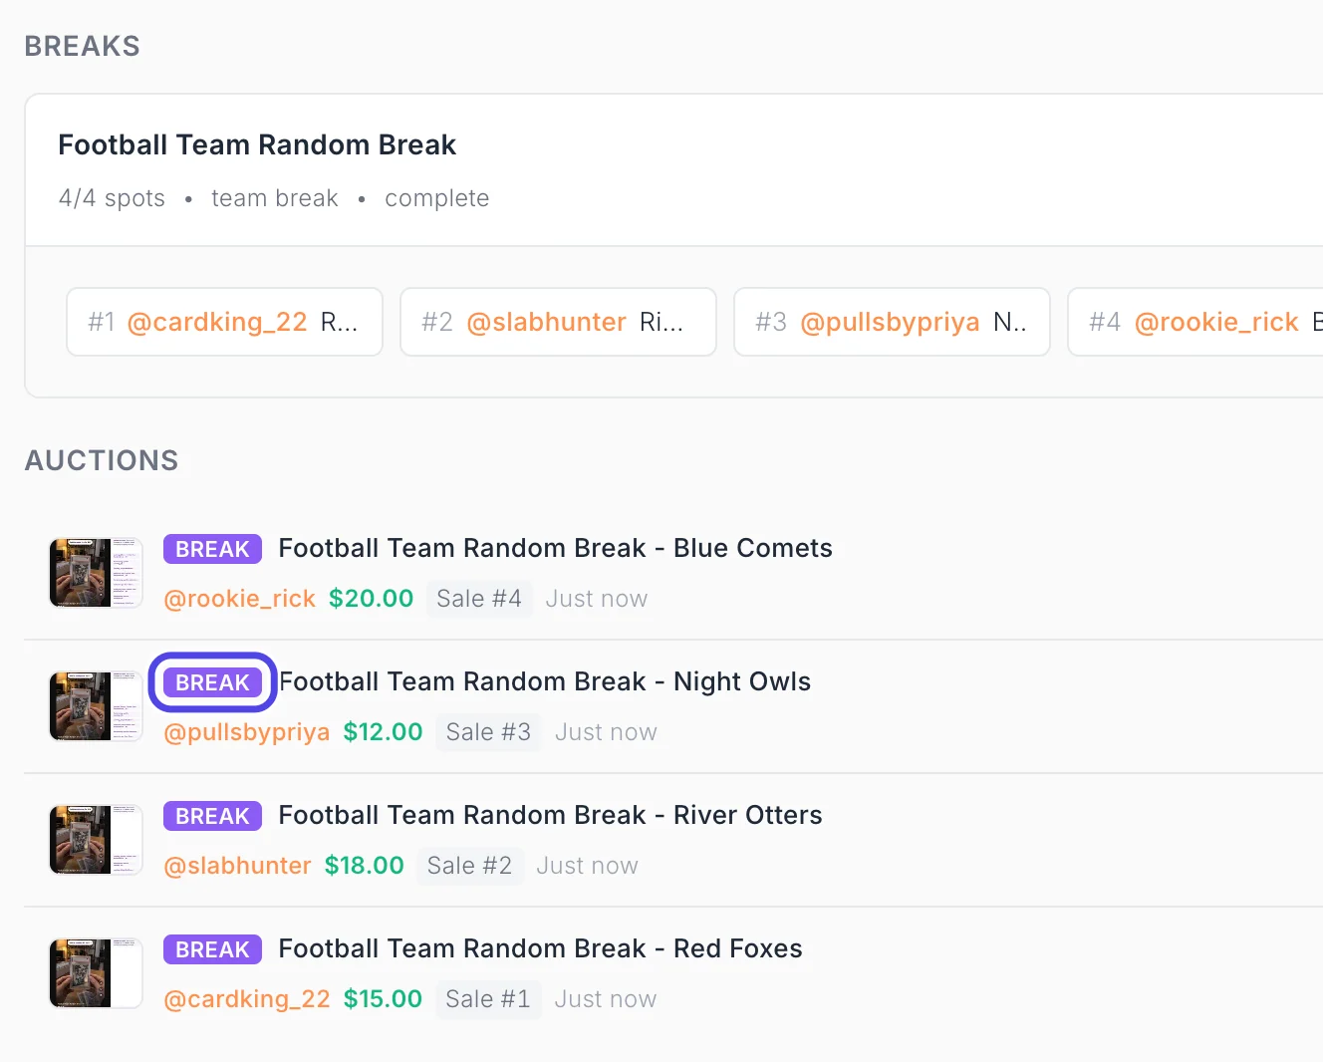1323x1062 pixels.
Task: Open the Red Foxes auction thumbnail
Action: 96,973
